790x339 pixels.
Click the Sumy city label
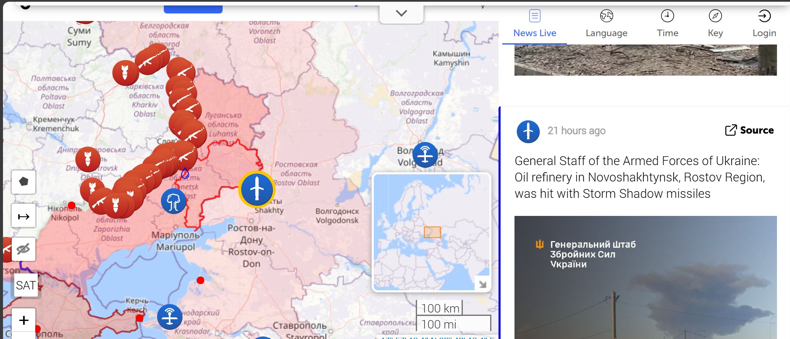point(79,36)
